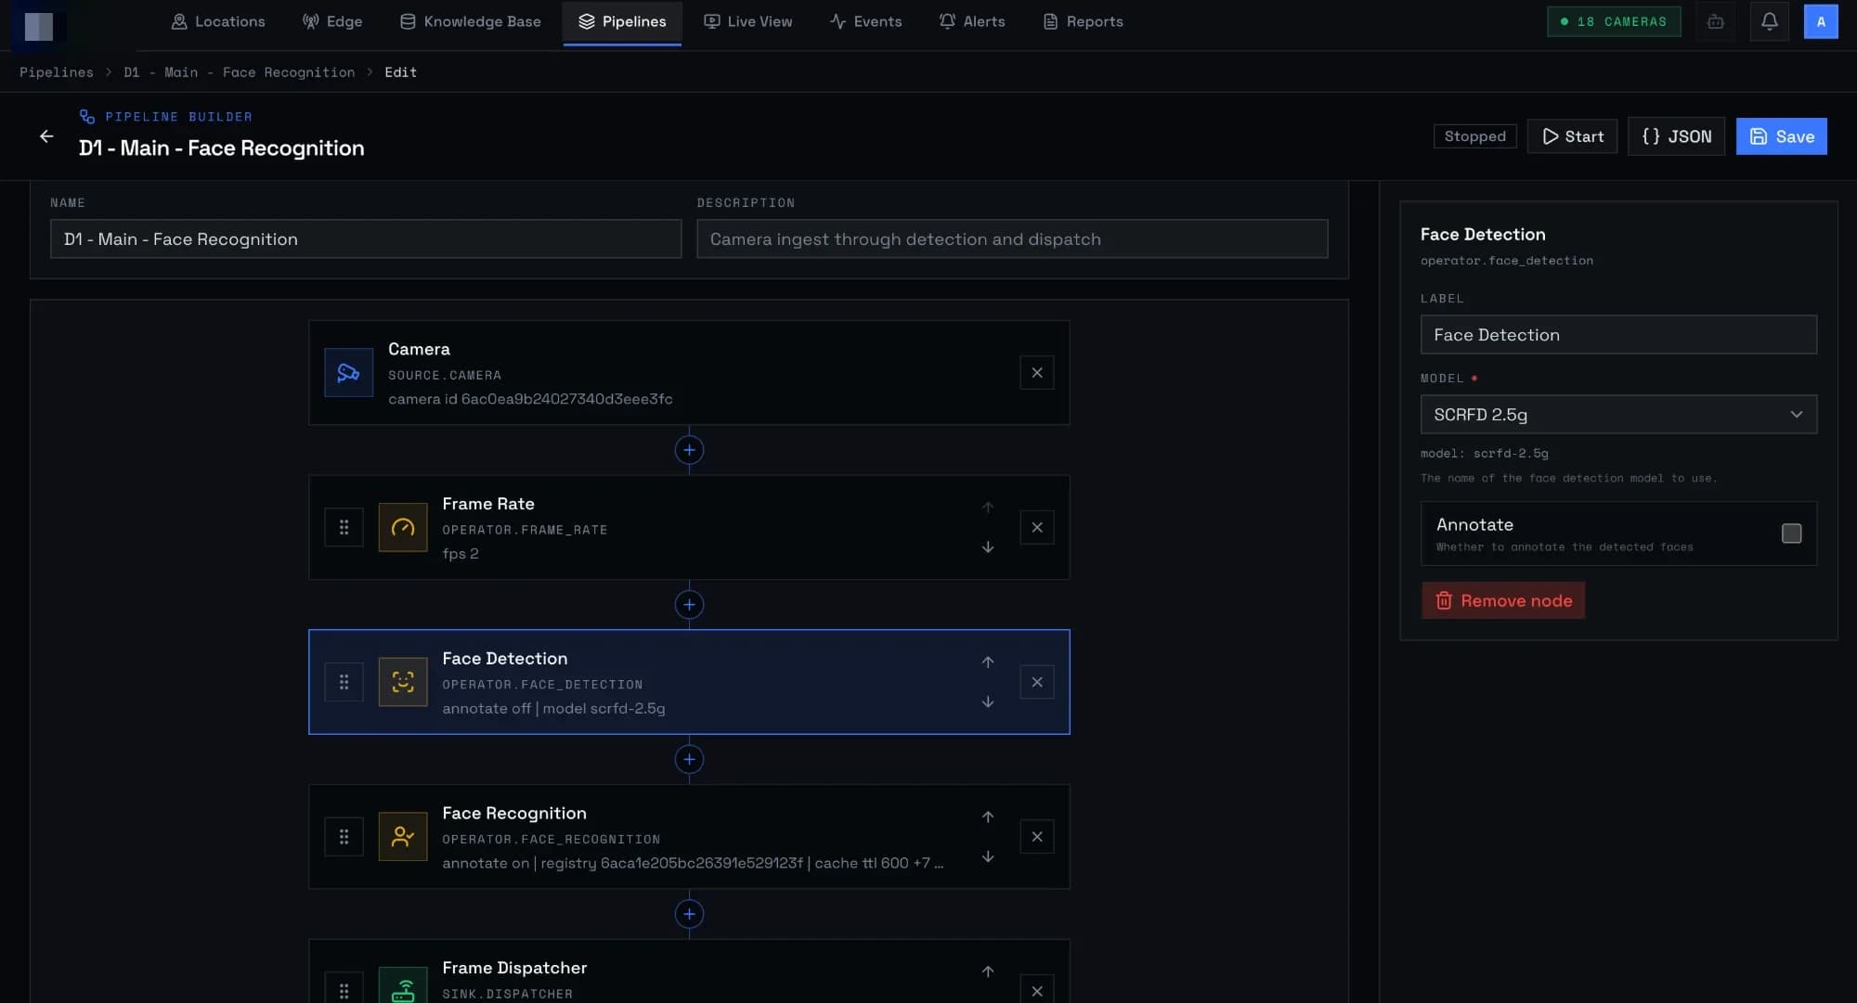Start the pipeline

pyautogui.click(x=1572, y=136)
